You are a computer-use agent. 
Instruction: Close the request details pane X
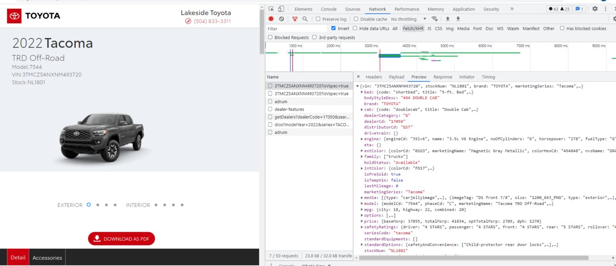coord(358,77)
